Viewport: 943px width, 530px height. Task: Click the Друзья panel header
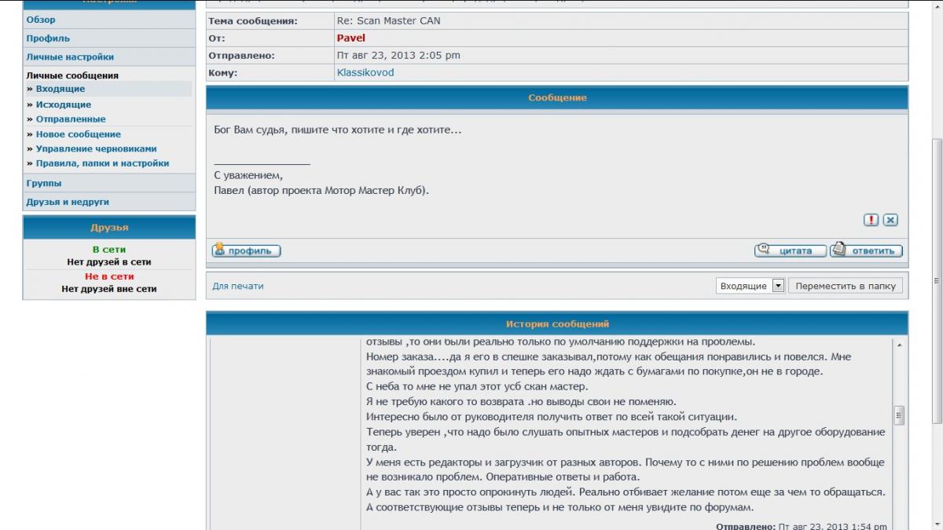109,227
